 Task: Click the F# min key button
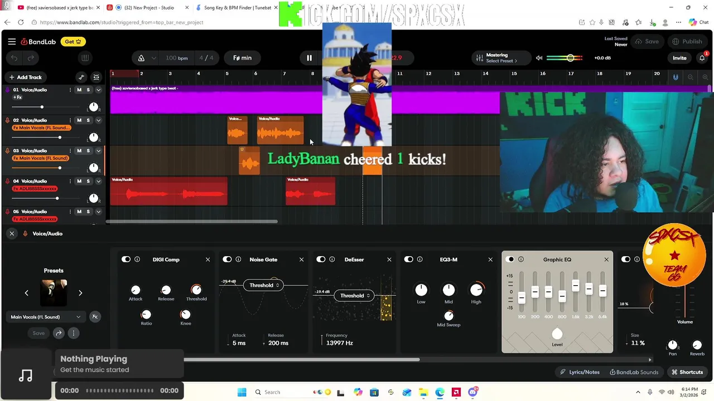coord(242,58)
